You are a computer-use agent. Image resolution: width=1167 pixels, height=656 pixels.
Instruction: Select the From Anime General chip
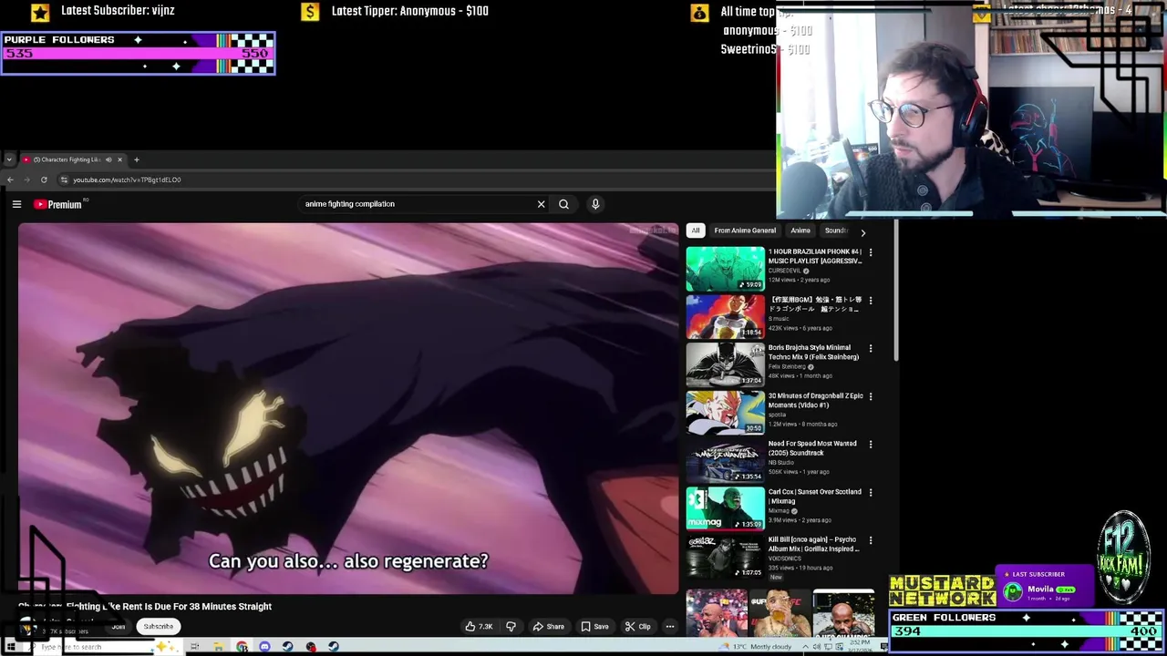coord(745,231)
